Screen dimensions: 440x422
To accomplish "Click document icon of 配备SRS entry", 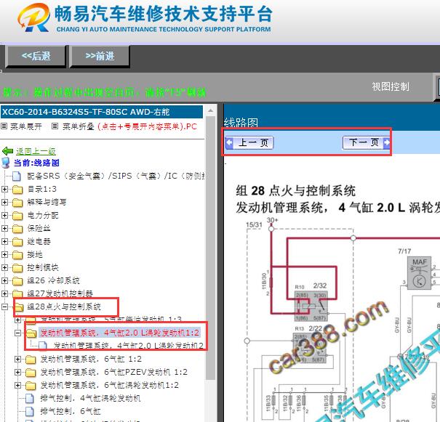I will click(x=17, y=176).
